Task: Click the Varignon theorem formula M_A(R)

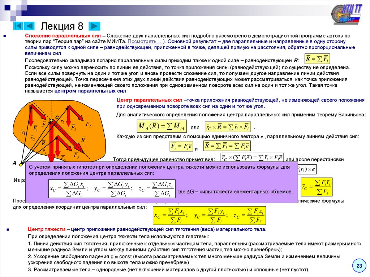Action: (162, 126)
